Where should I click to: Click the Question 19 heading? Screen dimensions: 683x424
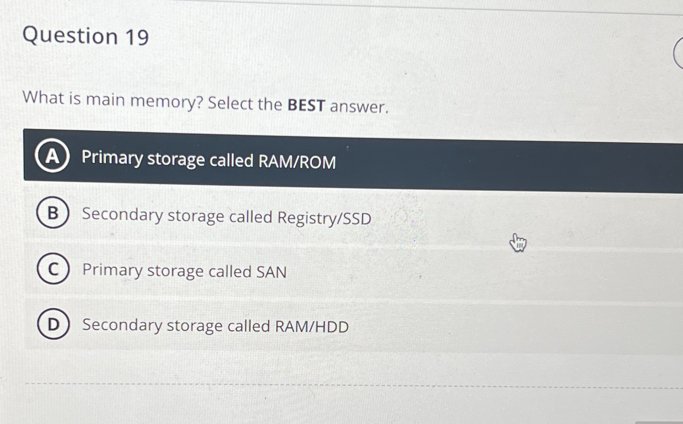click(85, 37)
